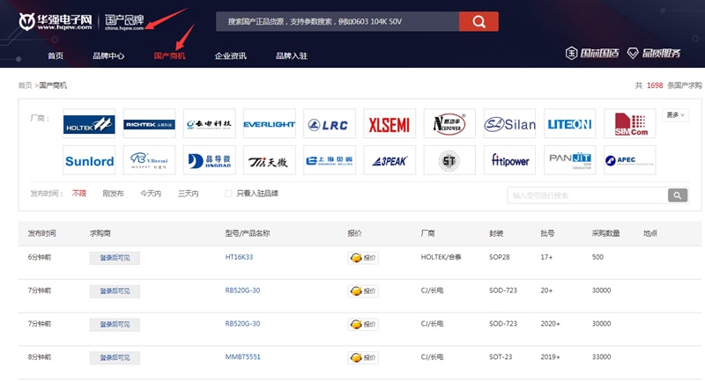Screen dimensions: 705x382
Task: Select the VBsemi brand logo
Action: click(x=149, y=160)
